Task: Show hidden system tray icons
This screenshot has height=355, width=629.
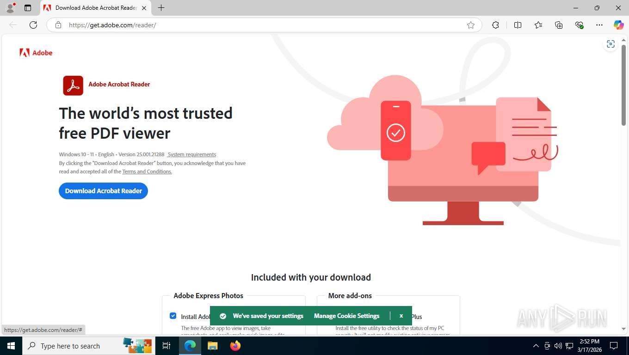Action: 536,346
